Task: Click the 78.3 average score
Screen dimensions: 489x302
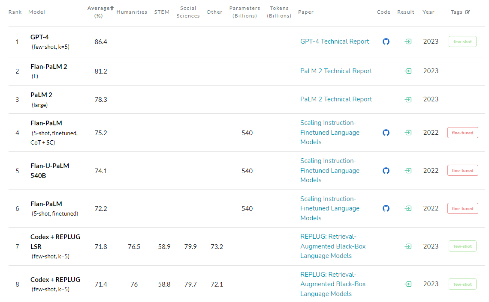Action: pyautogui.click(x=101, y=100)
